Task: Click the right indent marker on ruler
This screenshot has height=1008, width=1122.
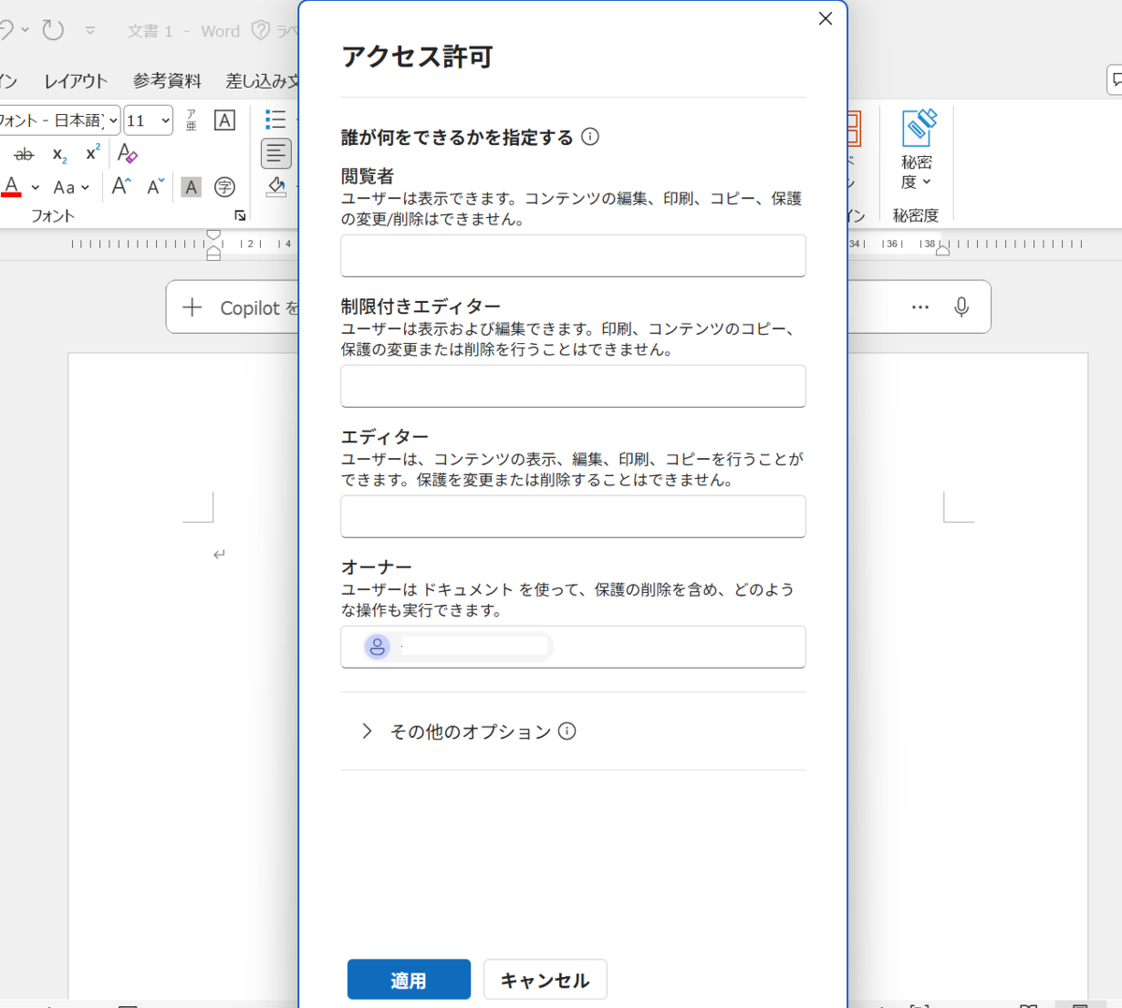Action: 942,249
